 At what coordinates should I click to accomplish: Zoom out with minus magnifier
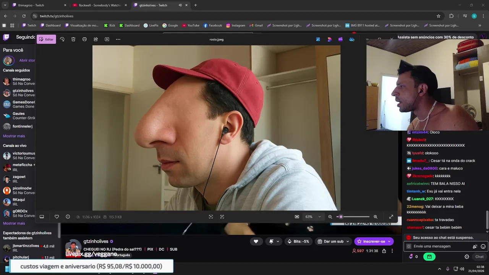pyautogui.click(x=330, y=217)
